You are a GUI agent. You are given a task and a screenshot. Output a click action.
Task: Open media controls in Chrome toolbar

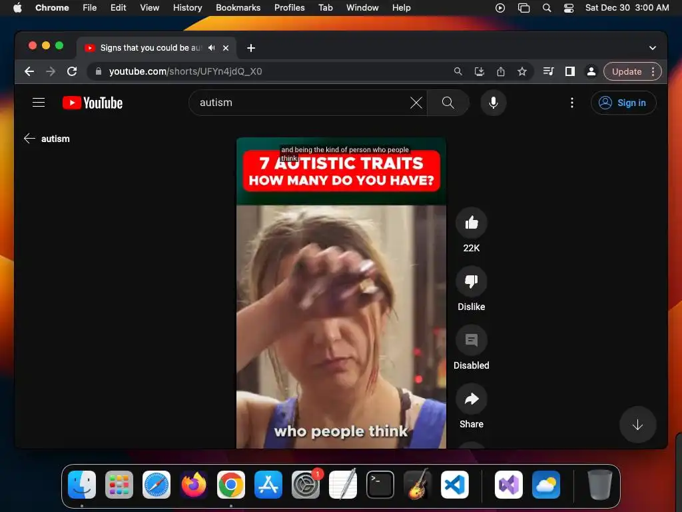pos(549,71)
